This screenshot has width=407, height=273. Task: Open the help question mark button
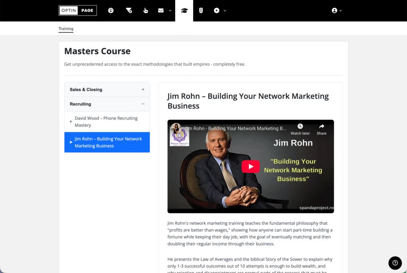pyautogui.click(x=395, y=262)
